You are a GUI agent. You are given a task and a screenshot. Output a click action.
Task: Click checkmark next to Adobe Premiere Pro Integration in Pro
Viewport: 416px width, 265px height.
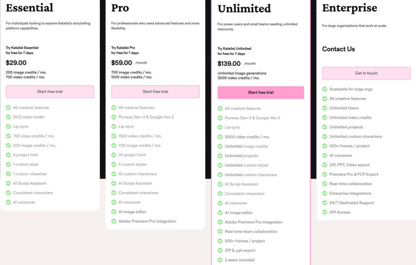pos(114,221)
